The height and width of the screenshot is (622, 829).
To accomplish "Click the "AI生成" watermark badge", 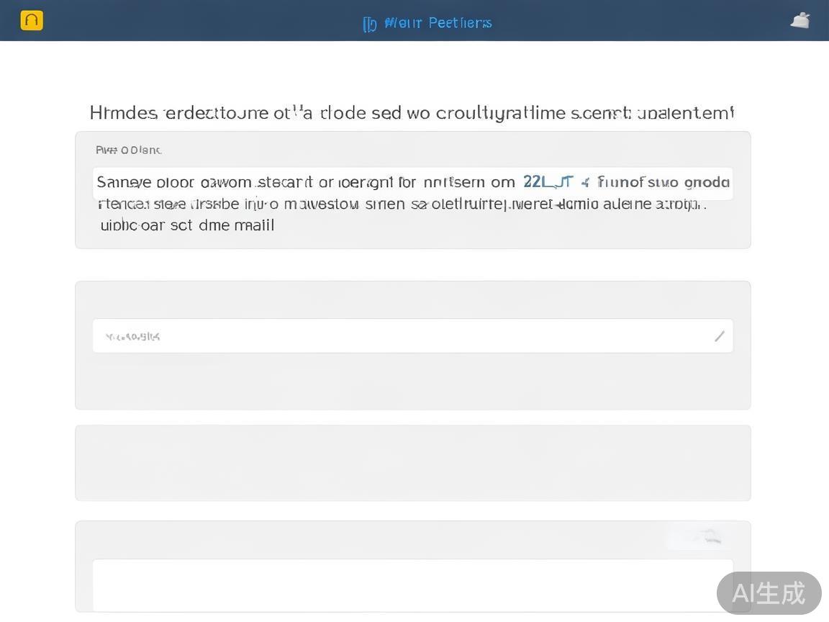I will click(769, 593).
